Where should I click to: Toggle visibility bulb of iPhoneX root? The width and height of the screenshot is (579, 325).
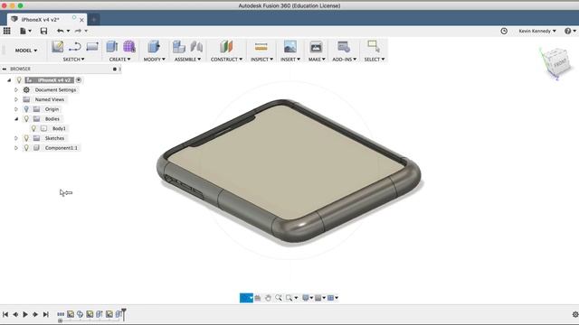click(19, 80)
